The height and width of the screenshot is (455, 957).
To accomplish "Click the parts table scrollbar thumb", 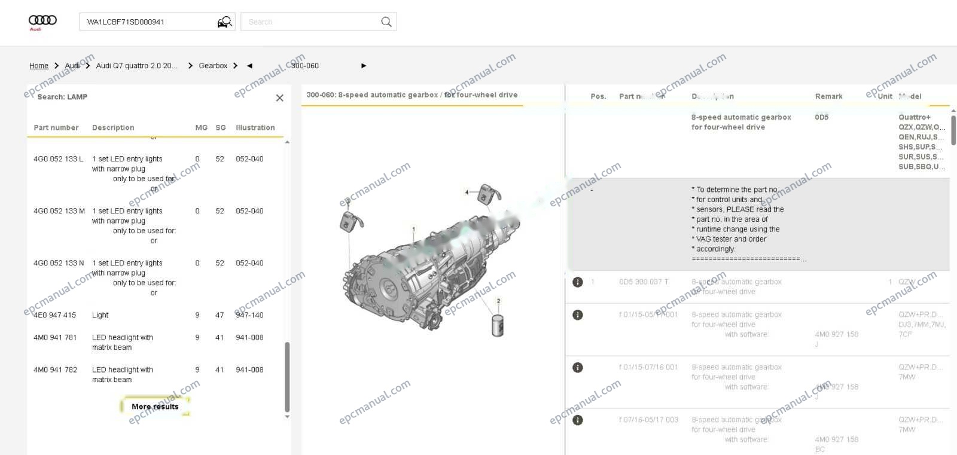I will [x=953, y=130].
